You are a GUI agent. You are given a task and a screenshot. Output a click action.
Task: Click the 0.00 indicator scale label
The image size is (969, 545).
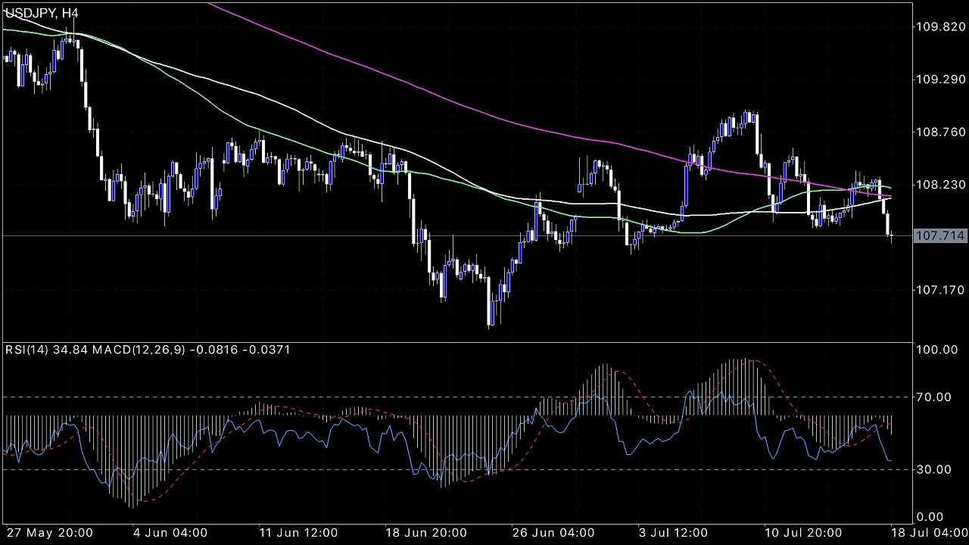tap(942, 517)
